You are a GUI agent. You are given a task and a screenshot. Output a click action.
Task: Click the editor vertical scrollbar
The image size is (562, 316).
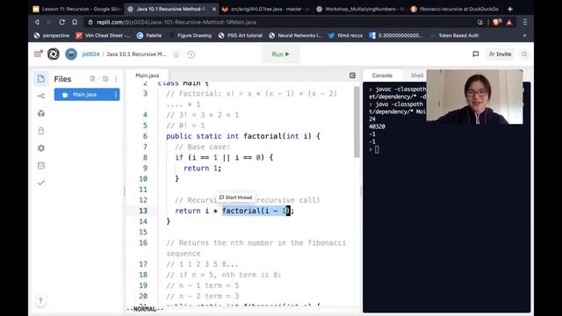click(x=357, y=122)
